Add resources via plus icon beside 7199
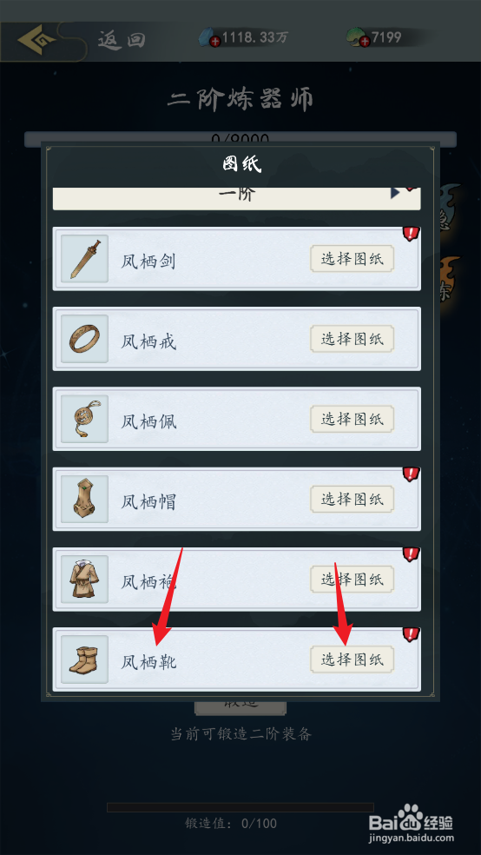481x855 pixels. tap(365, 42)
